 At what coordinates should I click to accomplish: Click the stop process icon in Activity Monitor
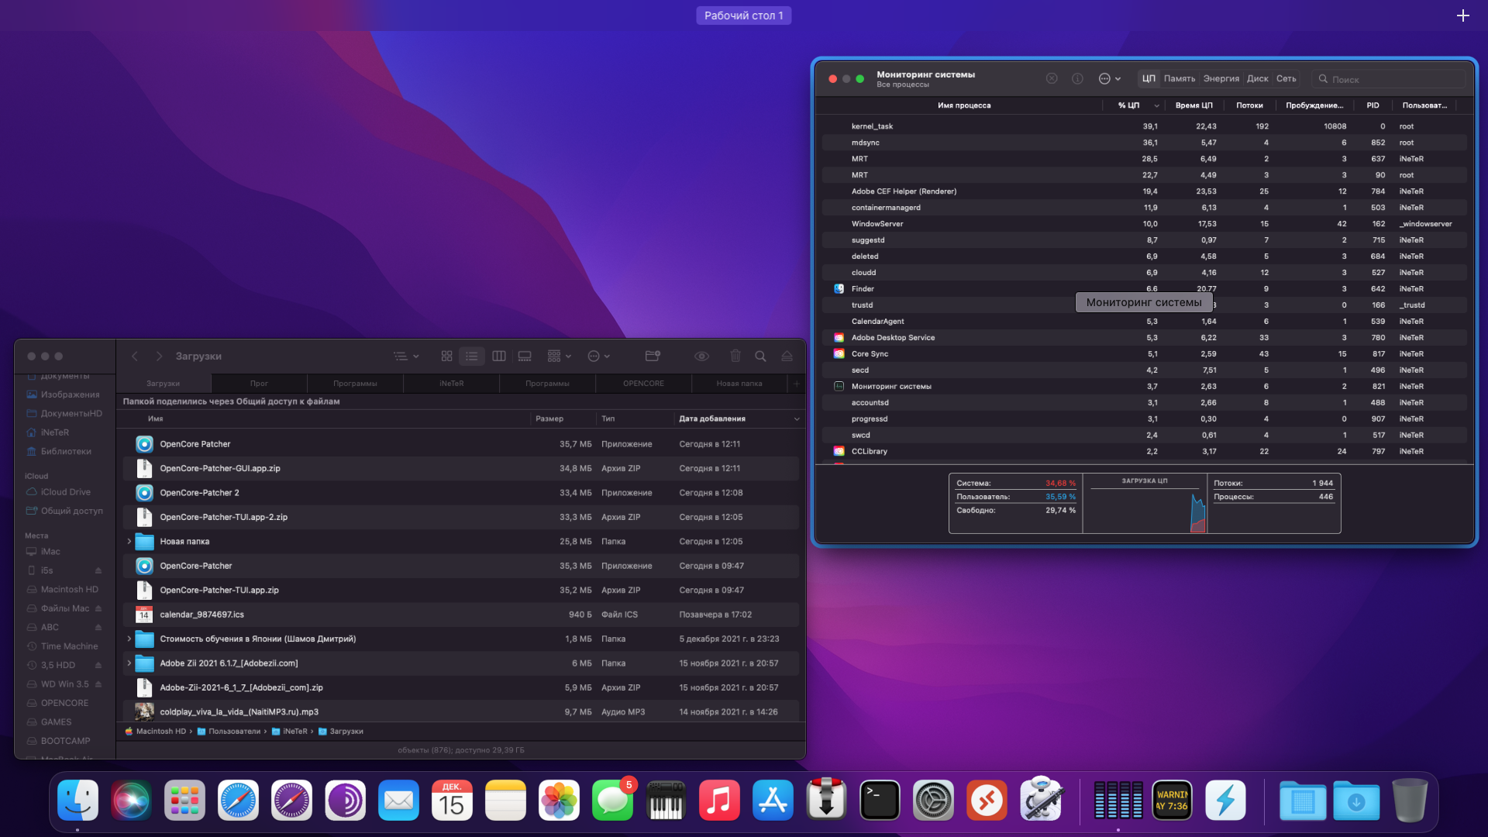[x=1052, y=79]
